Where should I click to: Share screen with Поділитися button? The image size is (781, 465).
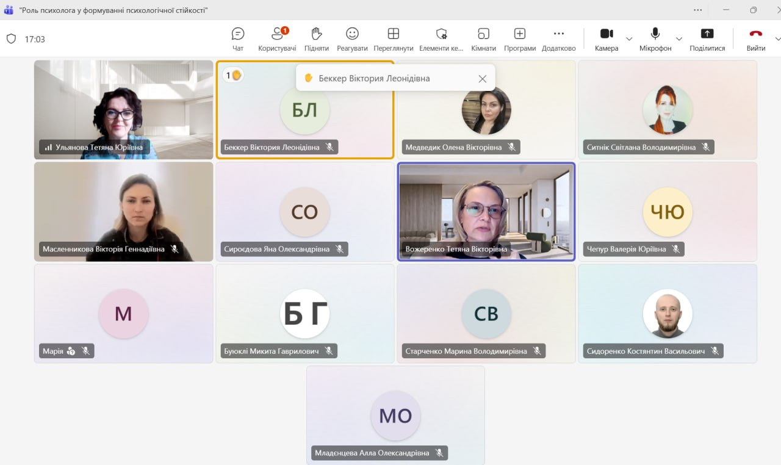[x=707, y=39]
